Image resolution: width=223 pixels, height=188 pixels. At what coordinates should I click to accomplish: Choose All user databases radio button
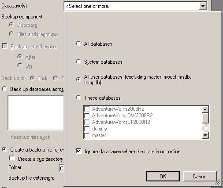[x=78, y=80]
